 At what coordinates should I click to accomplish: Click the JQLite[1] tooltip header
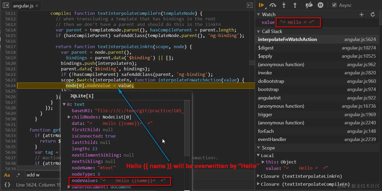82,96
